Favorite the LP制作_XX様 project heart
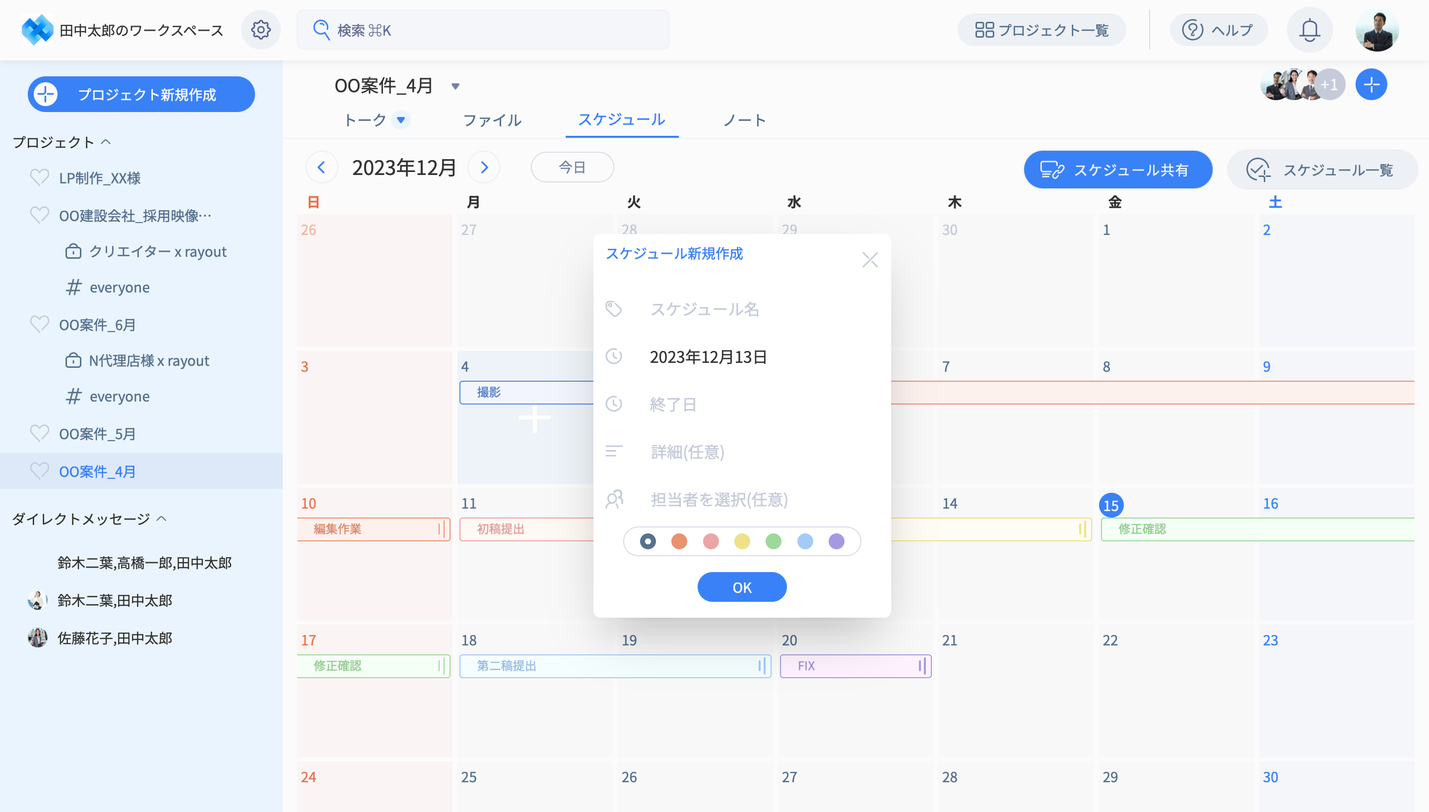The image size is (1429, 812). pos(39,178)
